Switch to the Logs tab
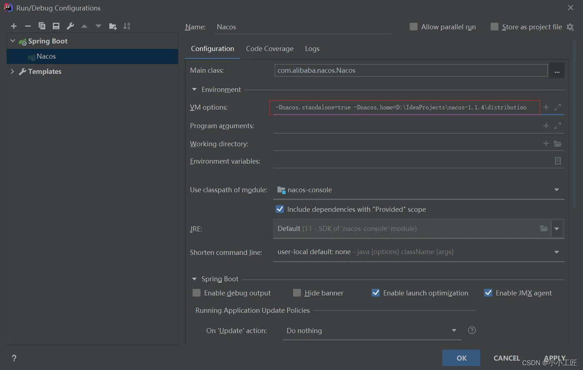 tap(312, 49)
